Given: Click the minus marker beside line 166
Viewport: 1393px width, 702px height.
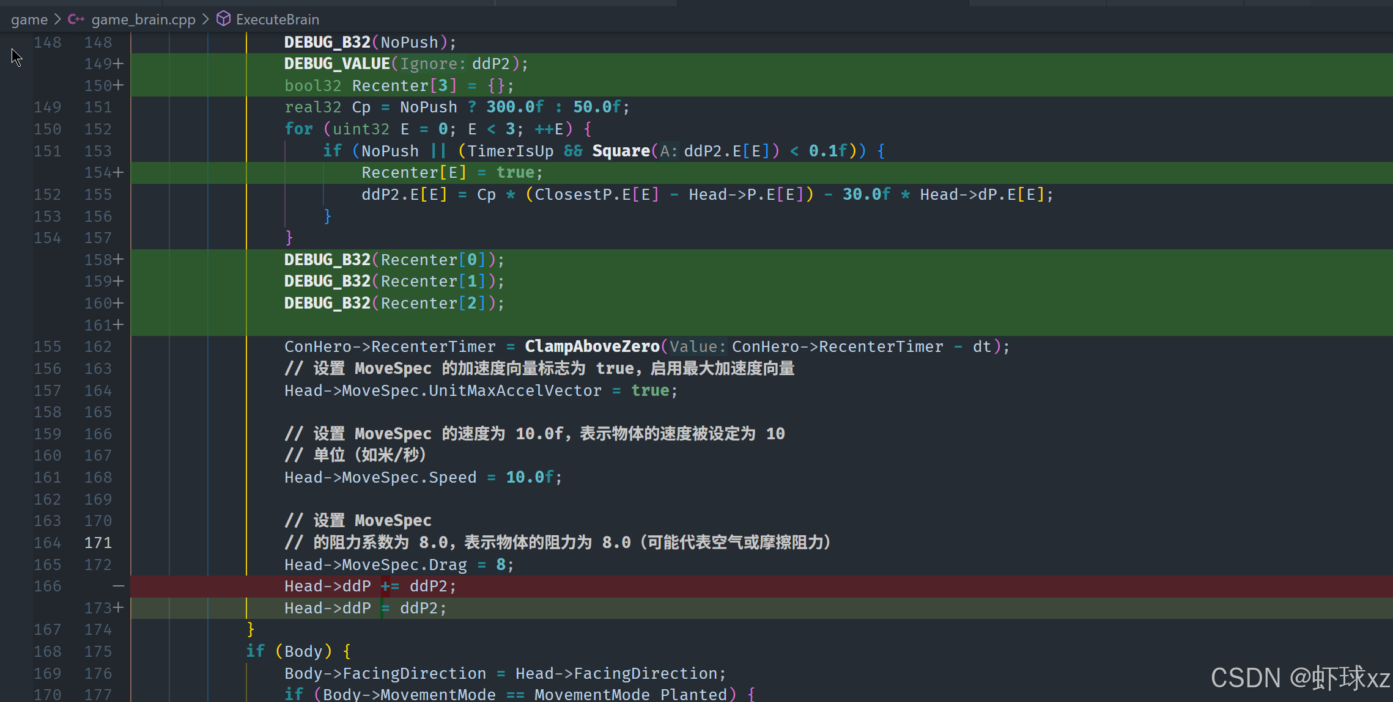Looking at the screenshot, I should pos(119,587).
